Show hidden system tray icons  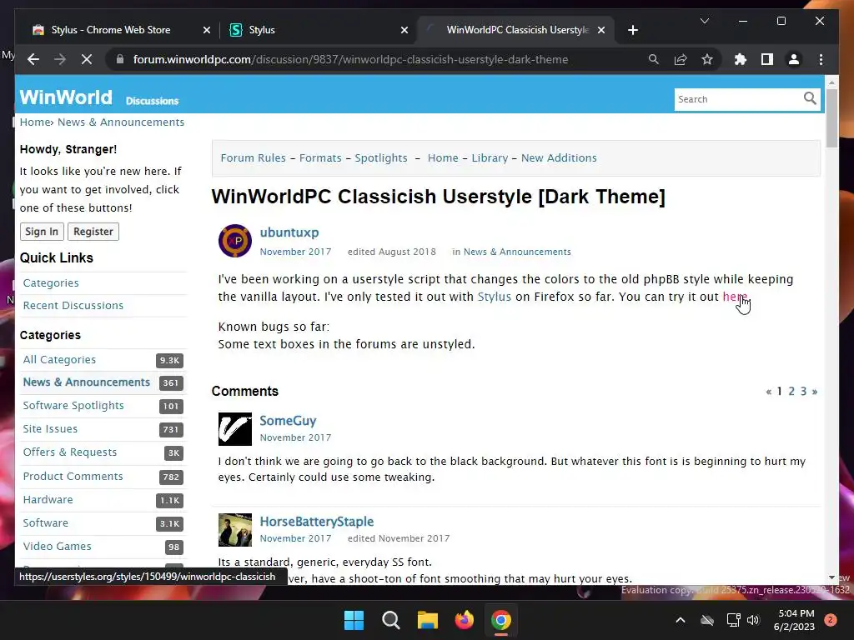[x=681, y=620]
